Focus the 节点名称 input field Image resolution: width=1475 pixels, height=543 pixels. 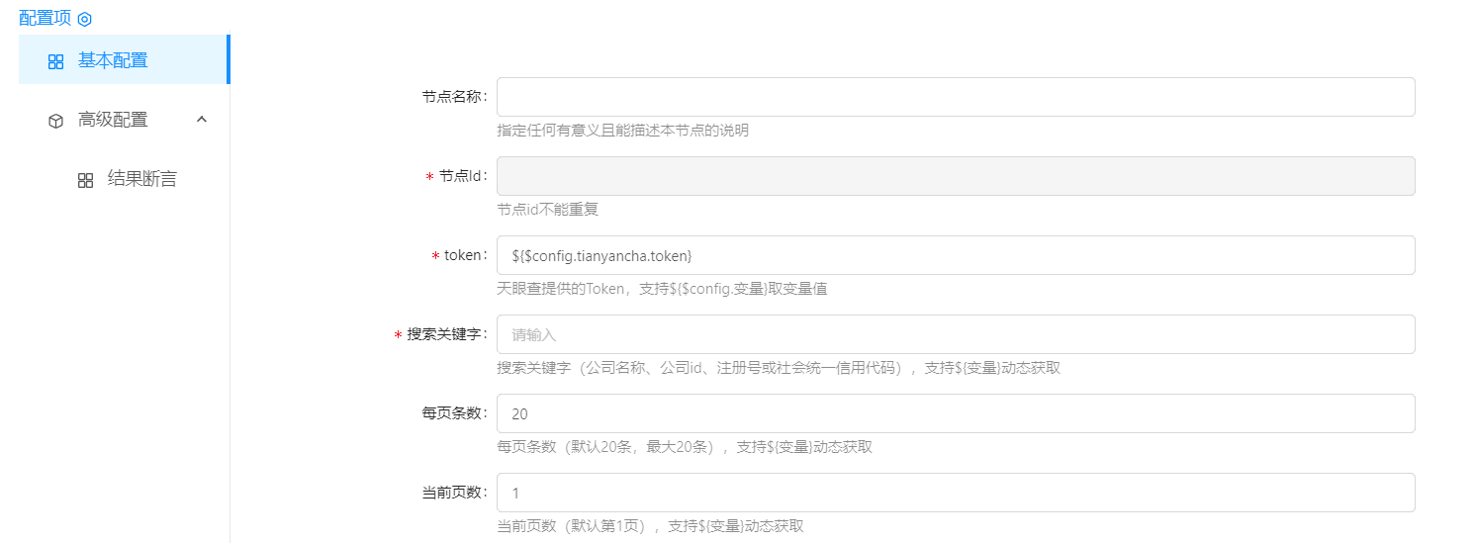pyautogui.click(x=955, y=97)
